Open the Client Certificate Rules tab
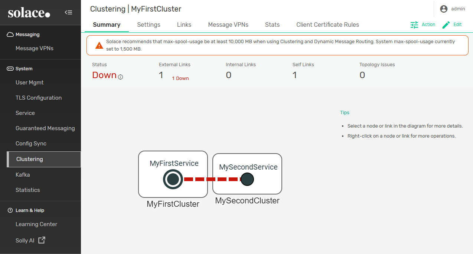 click(327, 25)
